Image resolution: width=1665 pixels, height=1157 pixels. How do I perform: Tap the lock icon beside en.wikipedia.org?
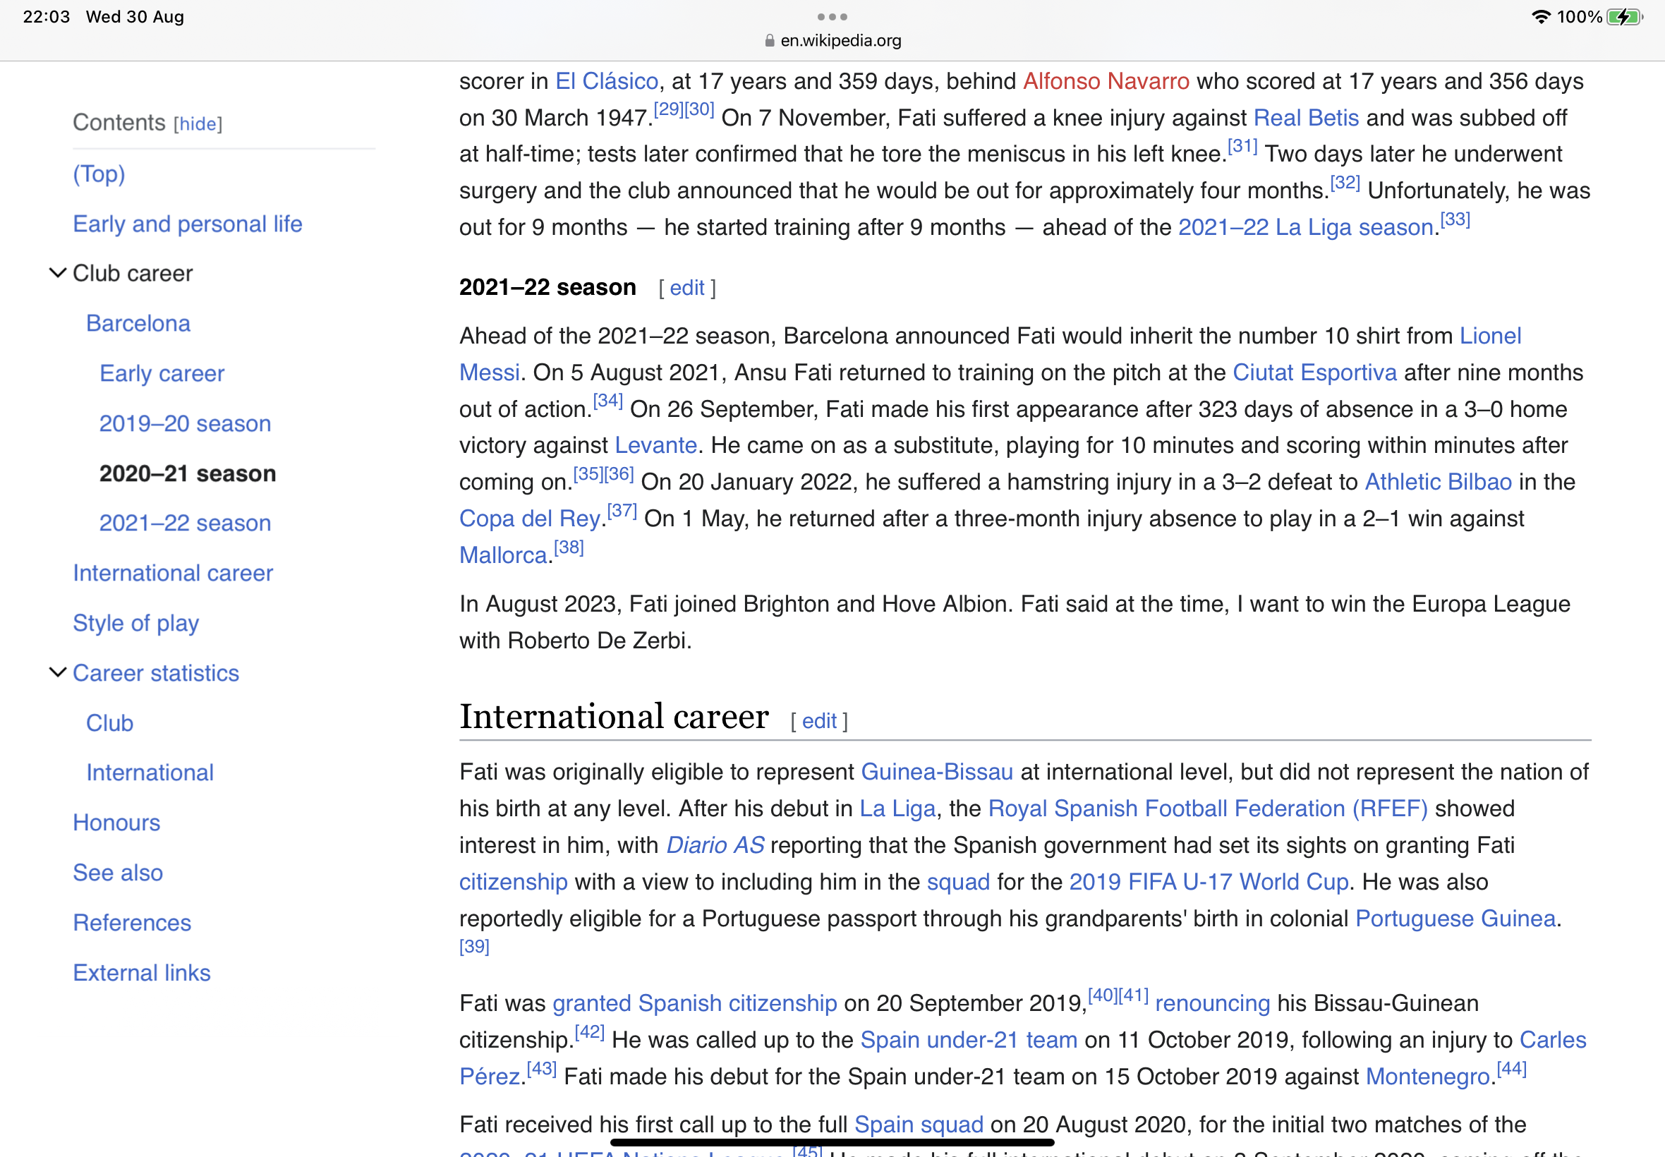(770, 41)
